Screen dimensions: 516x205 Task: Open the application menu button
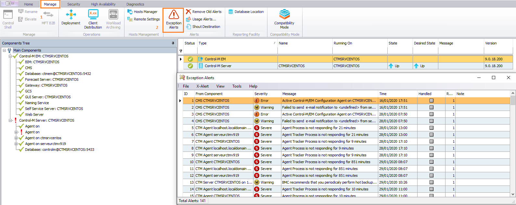point(10,4)
